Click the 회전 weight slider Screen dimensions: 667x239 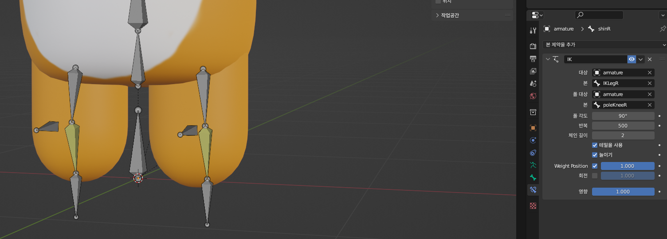pyautogui.click(x=628, y=176)
